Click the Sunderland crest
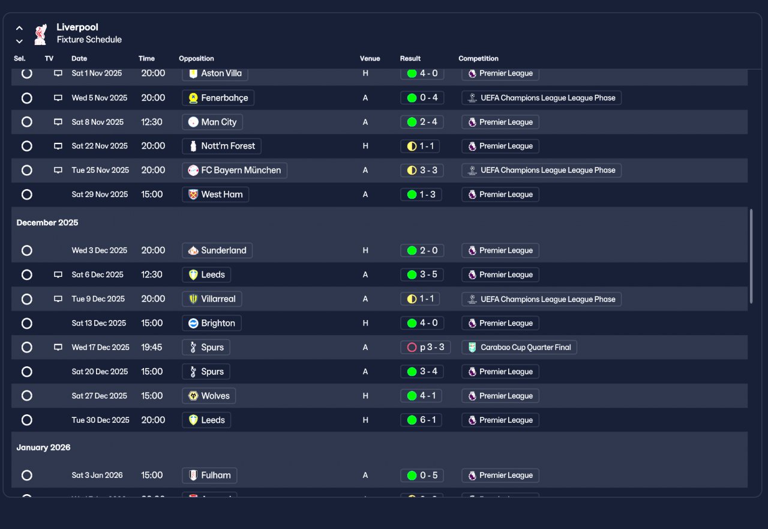This screenshot has height=529, width=768. point(193,250)
